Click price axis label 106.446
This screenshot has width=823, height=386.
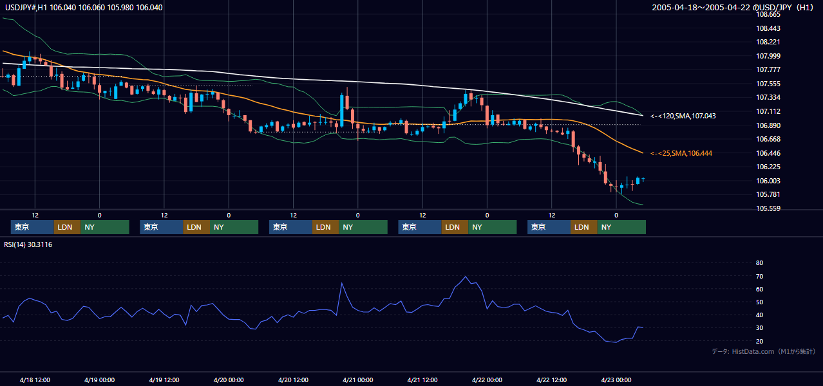click(x=769, y=153)
